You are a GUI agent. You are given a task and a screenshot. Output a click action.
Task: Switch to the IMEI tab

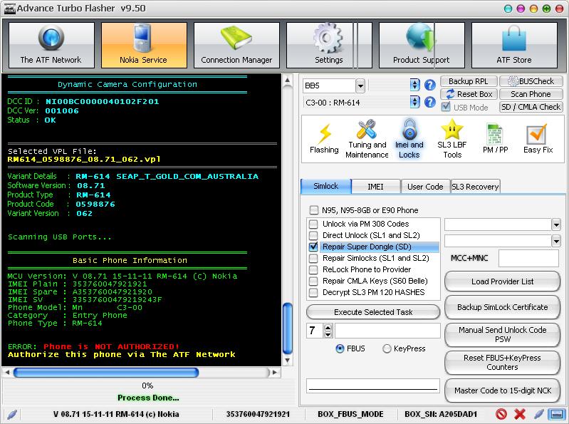[375, 187]
